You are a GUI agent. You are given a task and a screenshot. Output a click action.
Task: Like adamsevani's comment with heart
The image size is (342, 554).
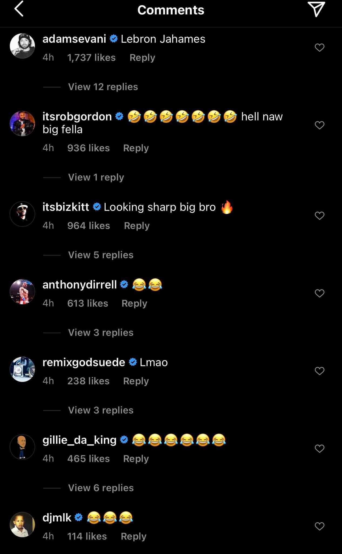tap(320, 48)
